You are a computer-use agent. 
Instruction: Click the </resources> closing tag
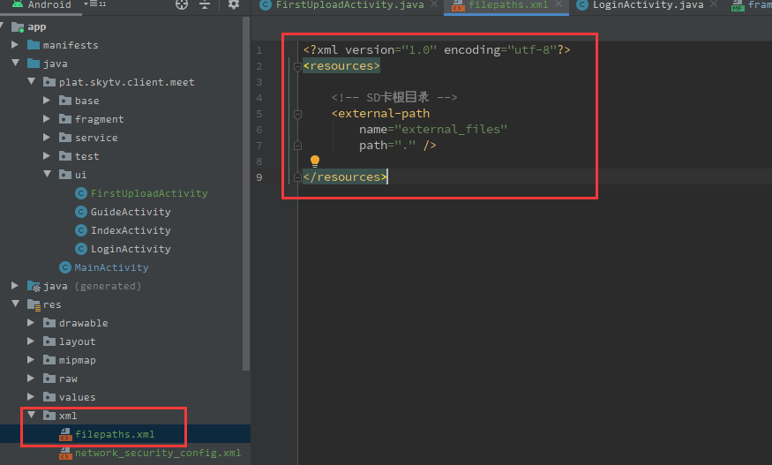345,176
